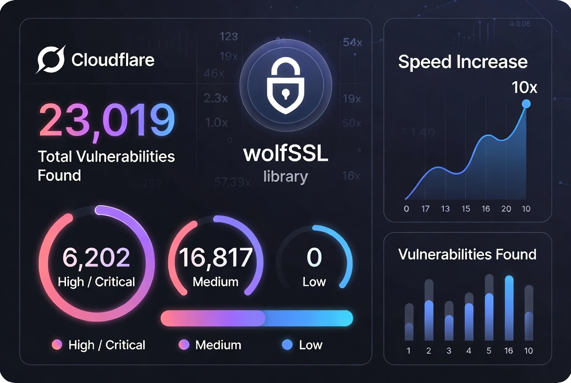571x383 pixels.
Task: Click the Vulnerabilities Found bar chart title
Action: click(x=467, y=254)
